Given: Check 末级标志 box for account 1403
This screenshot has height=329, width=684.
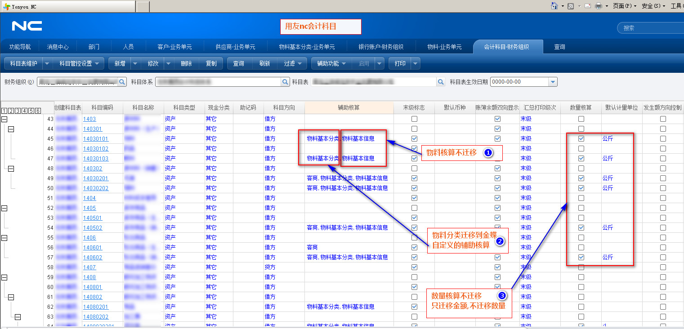Looking at the screenshot, I should point(414,119).
